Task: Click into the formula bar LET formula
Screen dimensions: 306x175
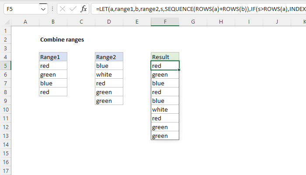Action: click(x=199, y=9)
